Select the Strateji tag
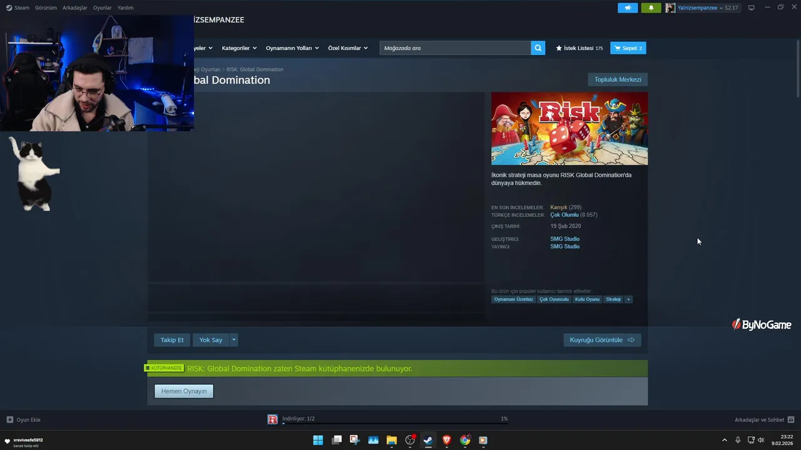This screenshot has height=450, width=801. point(613,299)
